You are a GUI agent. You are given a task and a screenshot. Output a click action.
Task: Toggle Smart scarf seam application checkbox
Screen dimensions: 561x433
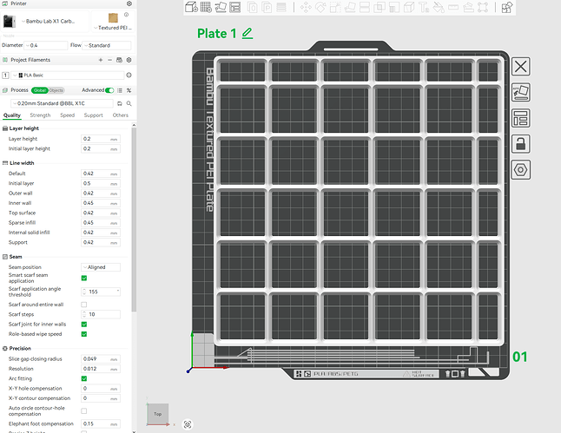tap(84, 279)
